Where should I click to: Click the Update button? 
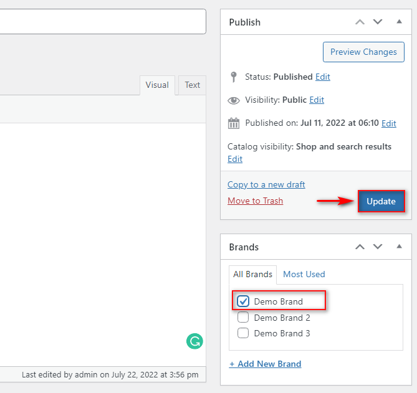pos(381,201)
